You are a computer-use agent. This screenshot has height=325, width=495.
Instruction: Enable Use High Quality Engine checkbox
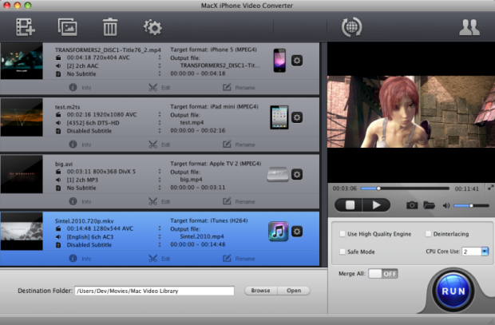coord(343,234)
